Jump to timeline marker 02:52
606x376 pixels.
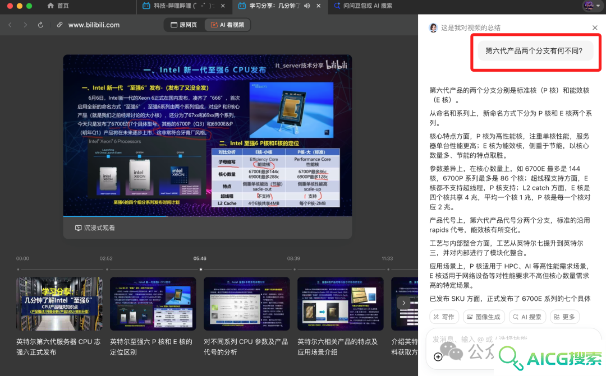[x=106, y=258]
